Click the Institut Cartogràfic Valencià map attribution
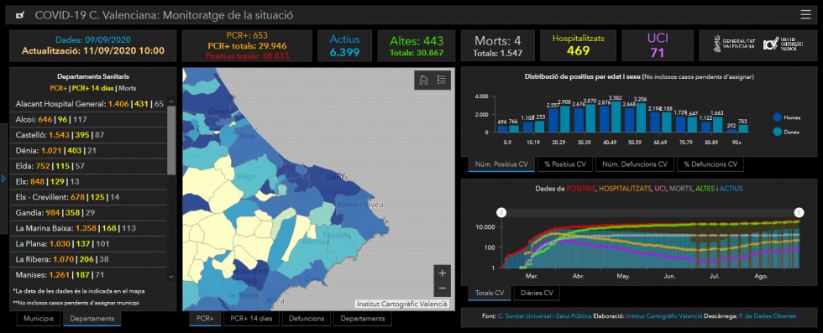The image size is (823, 333). pos(402,304)
